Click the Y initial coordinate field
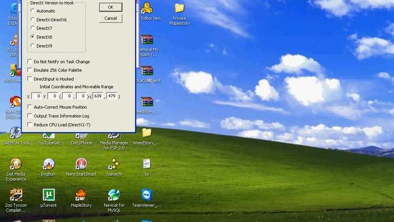 click(53, 96)
